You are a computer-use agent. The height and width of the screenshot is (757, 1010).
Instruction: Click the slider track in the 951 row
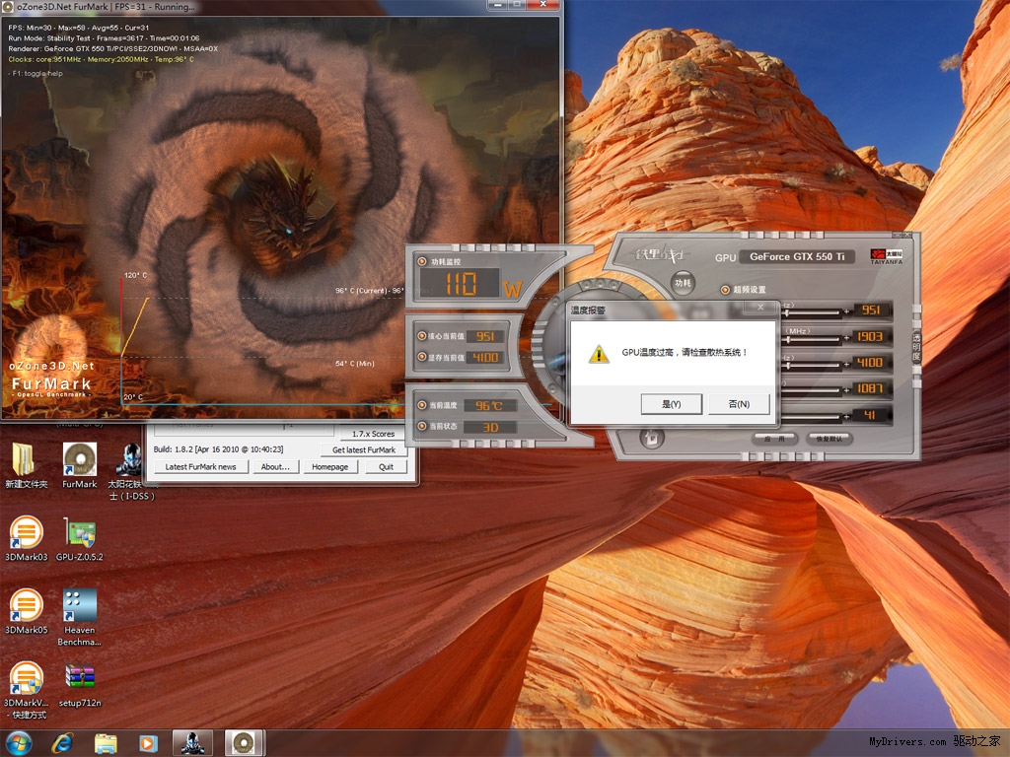click(814, 312)
